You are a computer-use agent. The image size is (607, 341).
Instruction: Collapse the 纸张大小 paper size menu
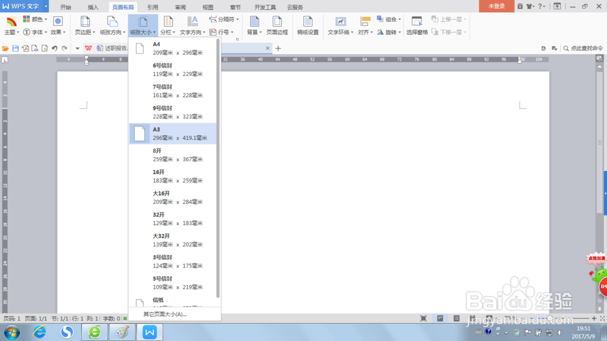[x=143, y=26]
